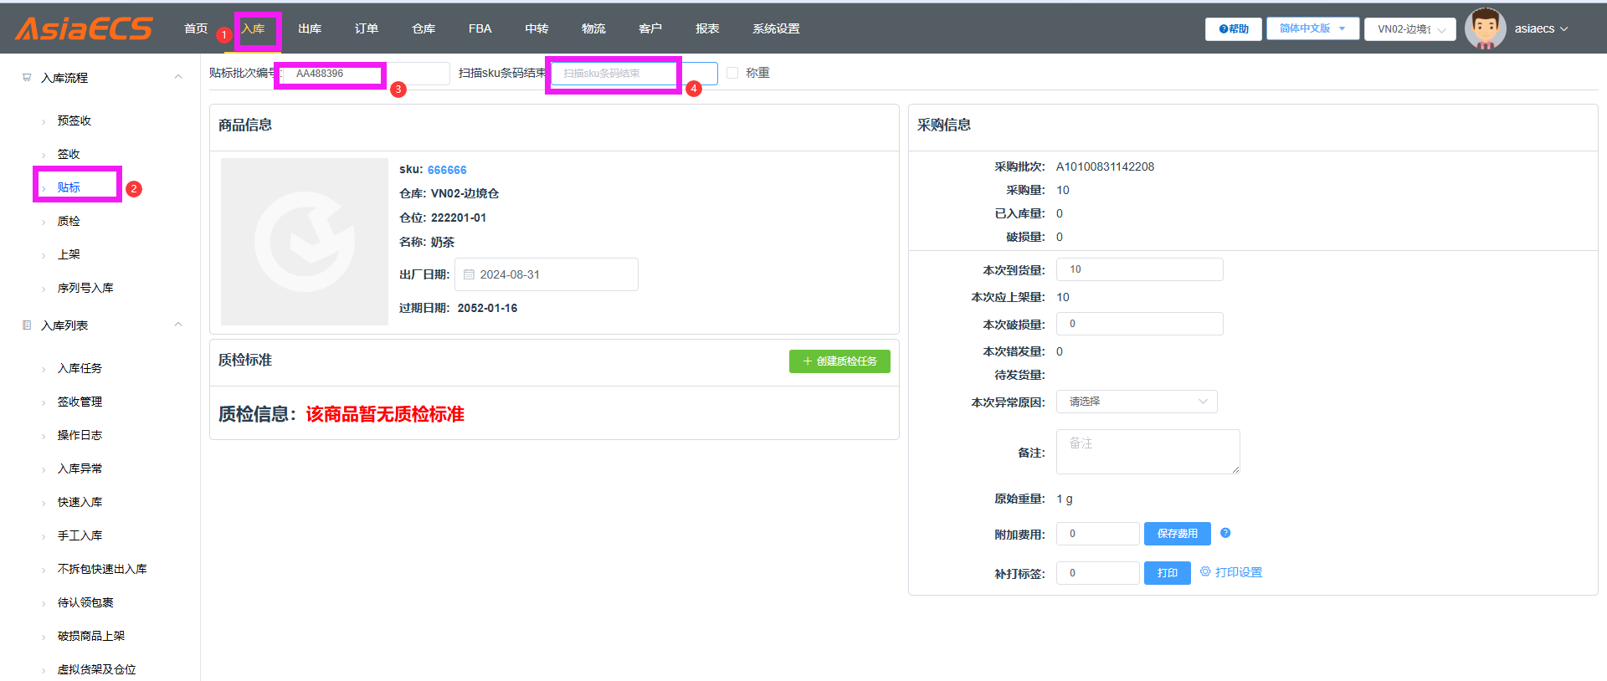Click the 入库流程 section icon
1607x681 pixels.
click(x=27, y=77)
